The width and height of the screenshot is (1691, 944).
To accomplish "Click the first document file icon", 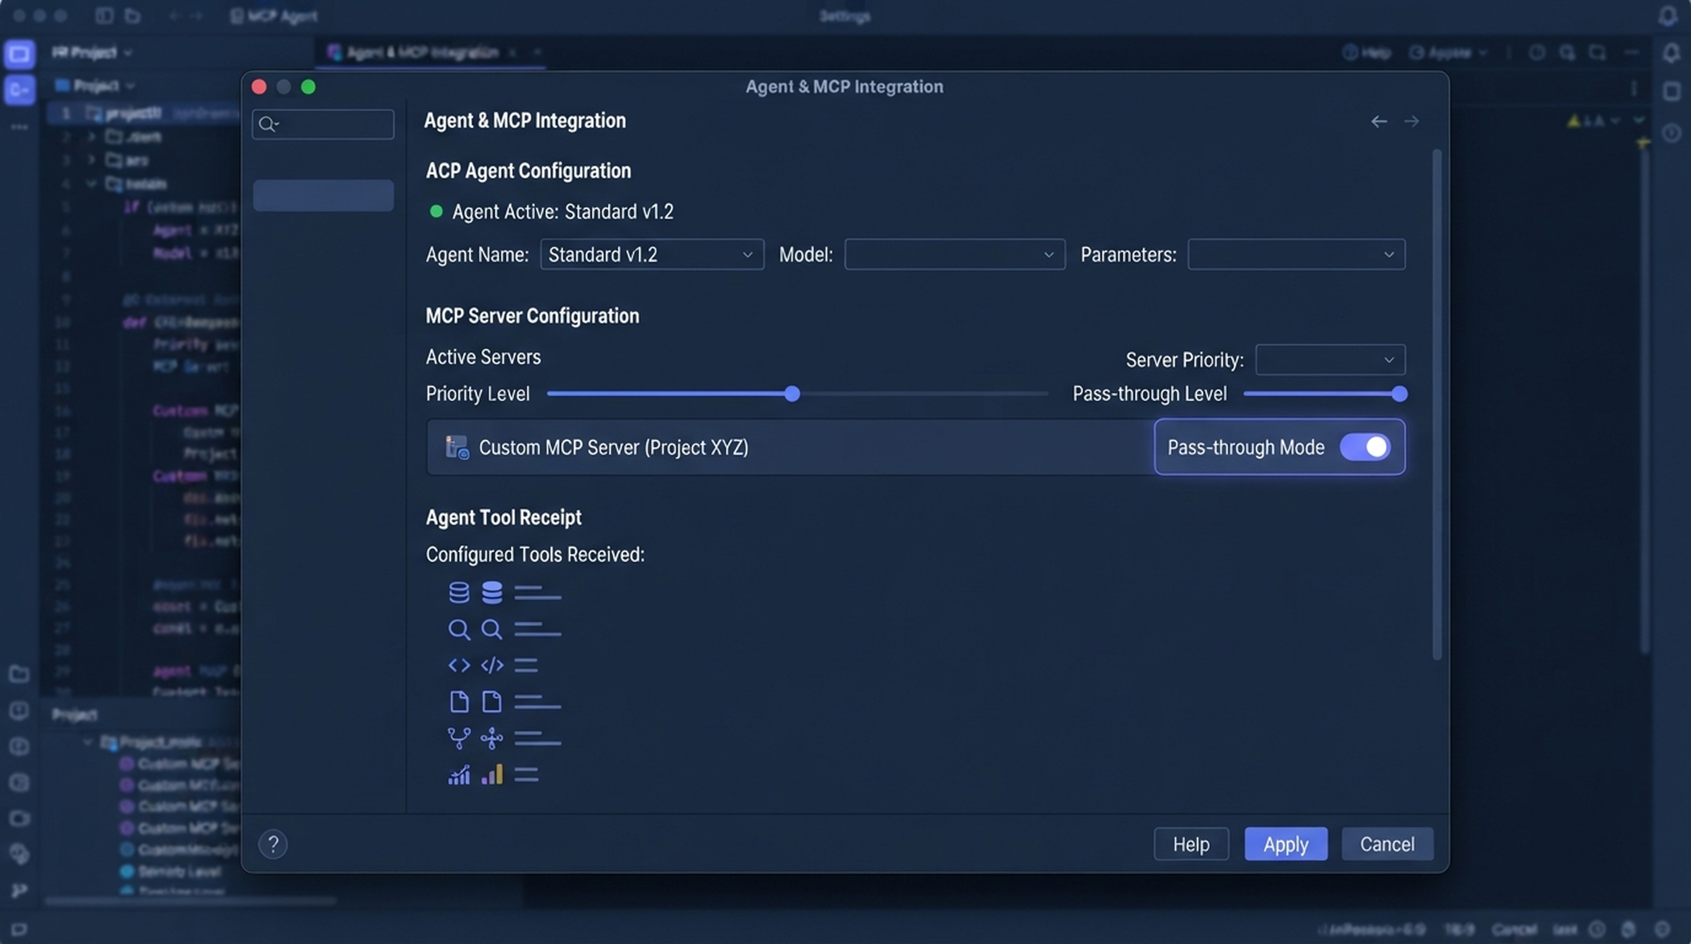I will click(459, 702).
